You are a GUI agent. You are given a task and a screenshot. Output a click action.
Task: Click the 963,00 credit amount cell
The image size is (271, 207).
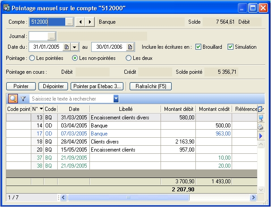[x=214, y=134]
